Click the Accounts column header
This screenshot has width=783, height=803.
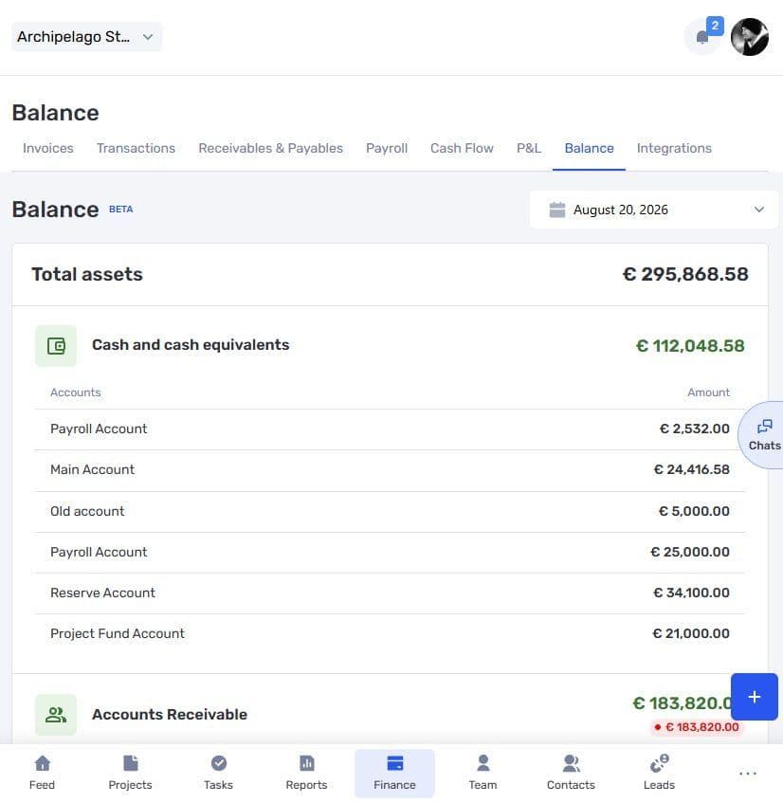point(75,392)
